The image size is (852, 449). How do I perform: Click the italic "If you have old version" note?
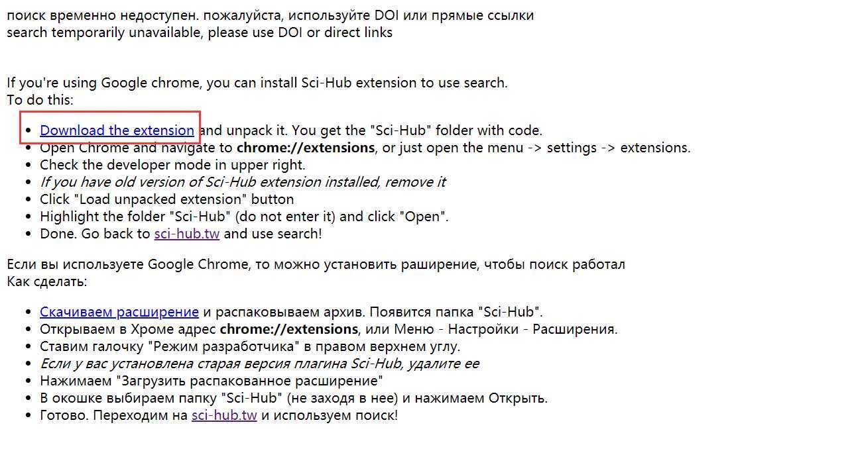243,182
